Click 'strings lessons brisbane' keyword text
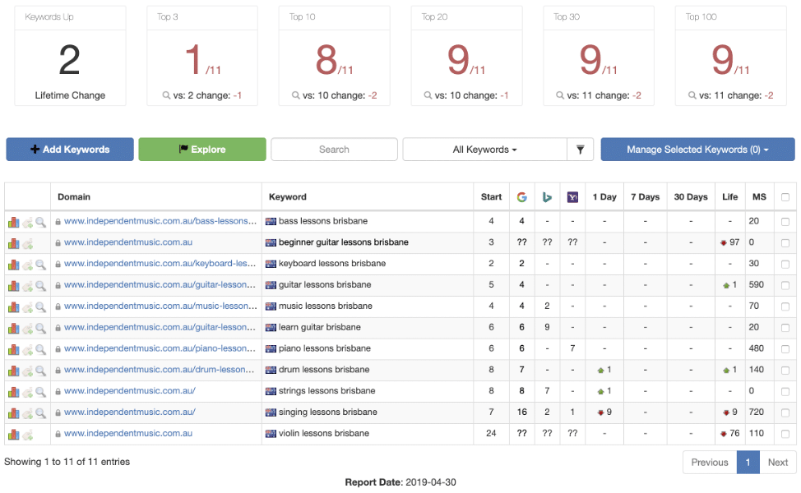The image size is (801, 493). pyautogui.click(x=327, y=391)
